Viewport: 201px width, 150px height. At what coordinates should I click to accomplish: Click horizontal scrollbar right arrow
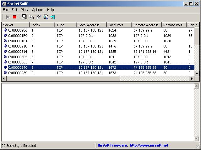coord(192,78)
